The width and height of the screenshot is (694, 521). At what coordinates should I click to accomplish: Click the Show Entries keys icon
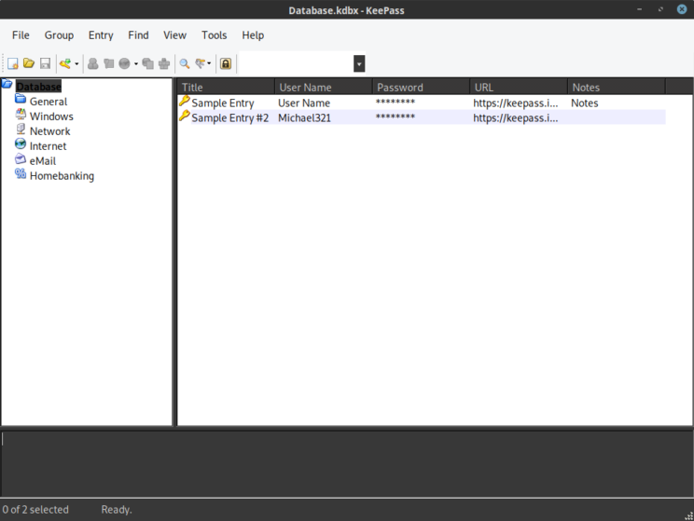[200, 63]
